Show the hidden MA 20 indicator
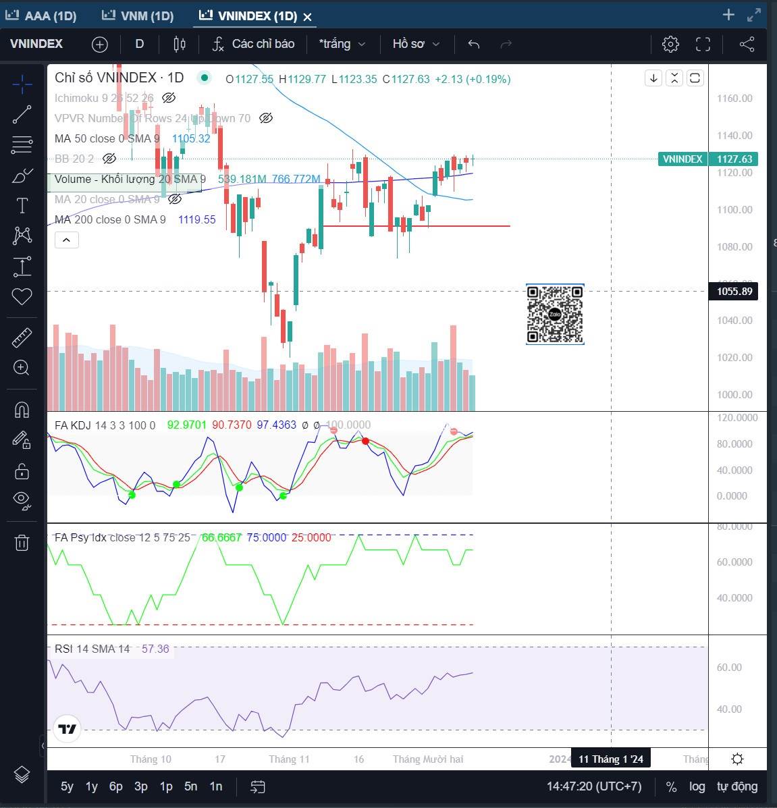 point(176,199)
